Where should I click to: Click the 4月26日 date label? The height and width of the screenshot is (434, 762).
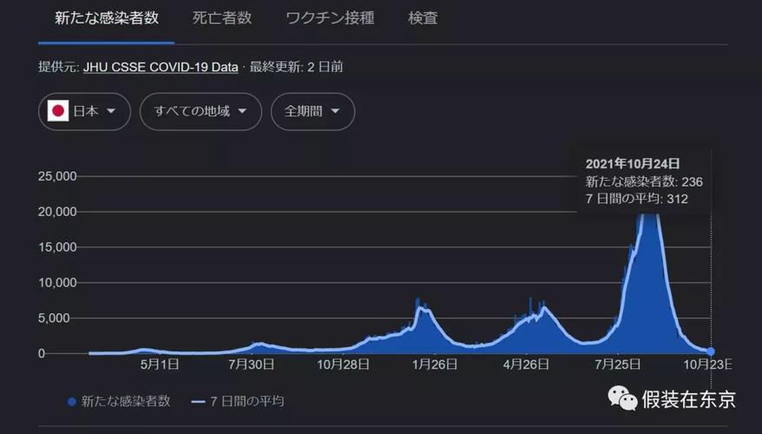pyautogui.click(x=526, y=364)
